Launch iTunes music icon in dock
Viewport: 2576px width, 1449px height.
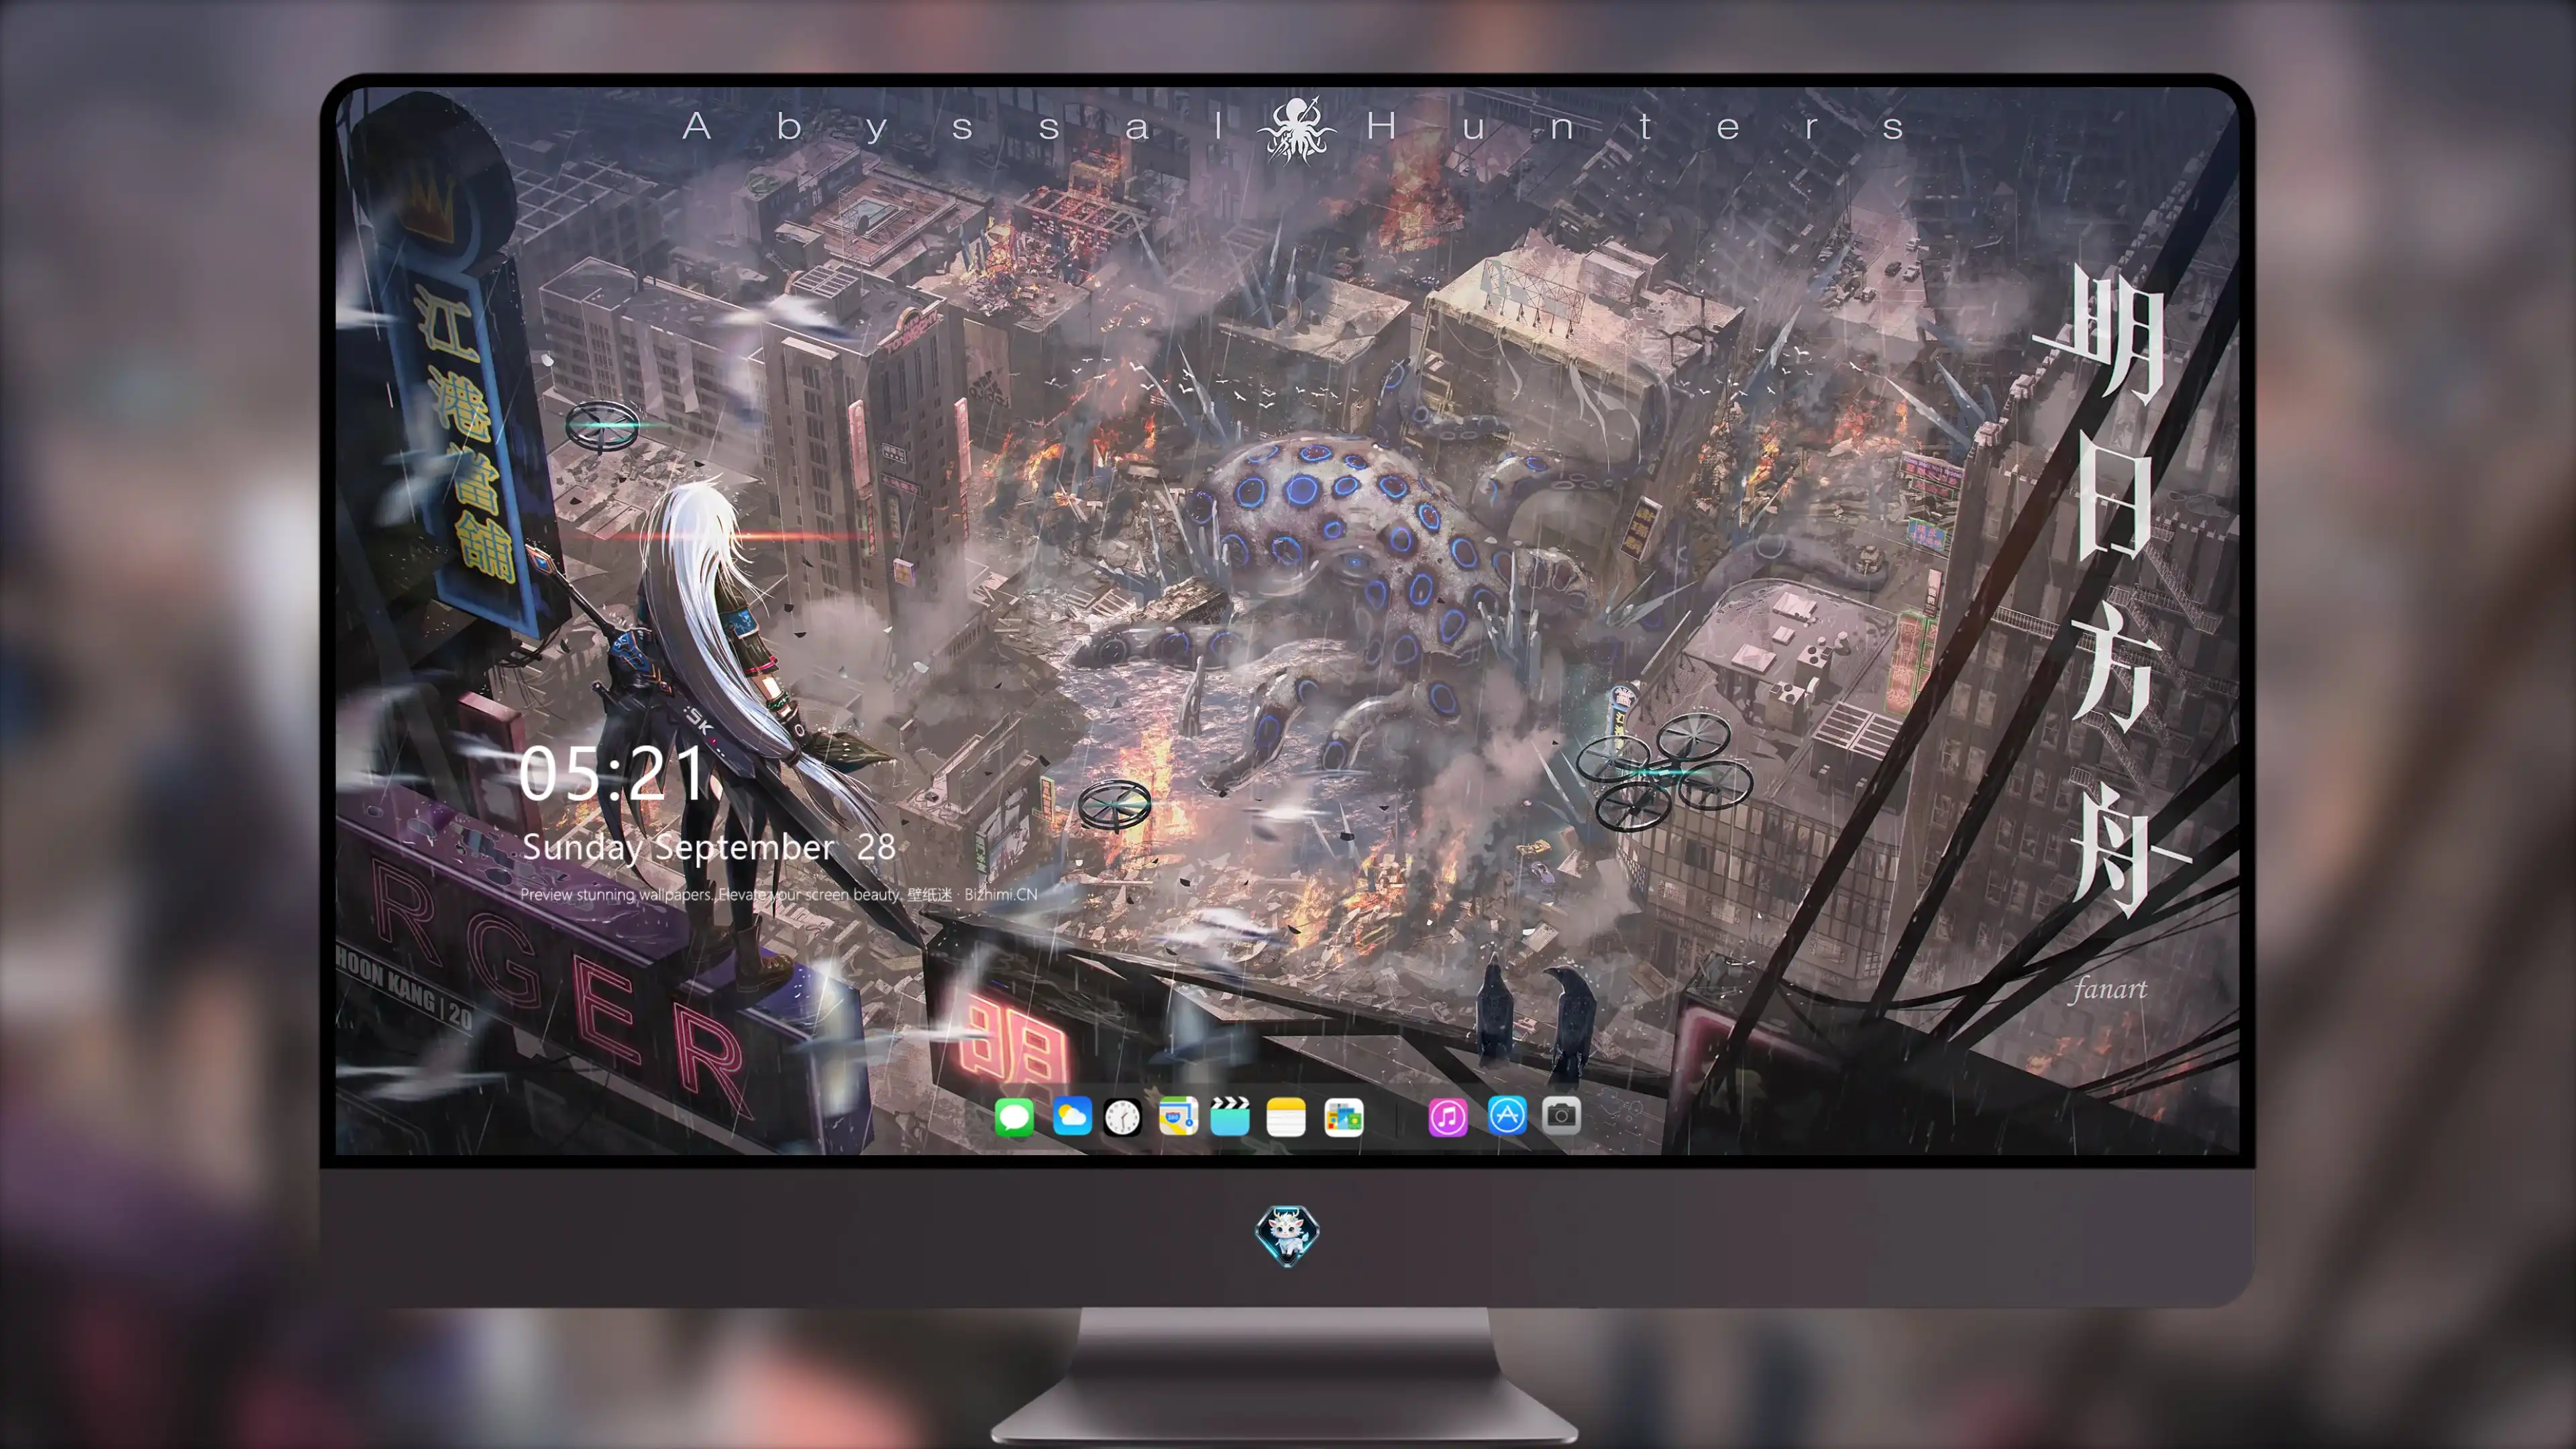tap(1448, 1117)
